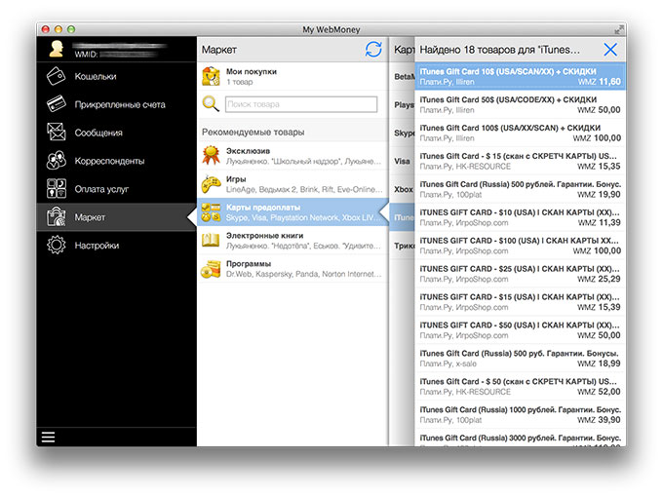Select the Электронные книги category
The image size is (663, 497).
tap(292, 241)
